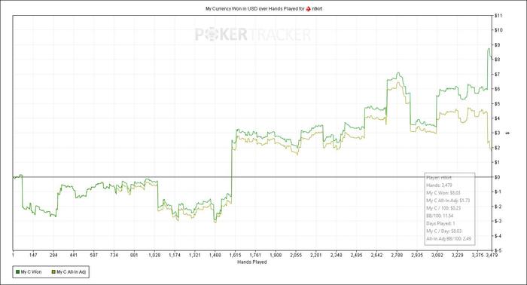
Task: Click the '2,348' x-axis tick label
Action: point(336,256)
